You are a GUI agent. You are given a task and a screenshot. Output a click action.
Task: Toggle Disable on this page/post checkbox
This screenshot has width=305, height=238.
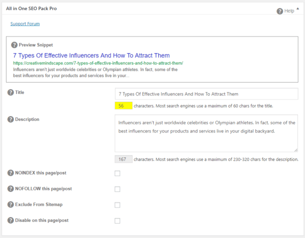pos(117,221)
